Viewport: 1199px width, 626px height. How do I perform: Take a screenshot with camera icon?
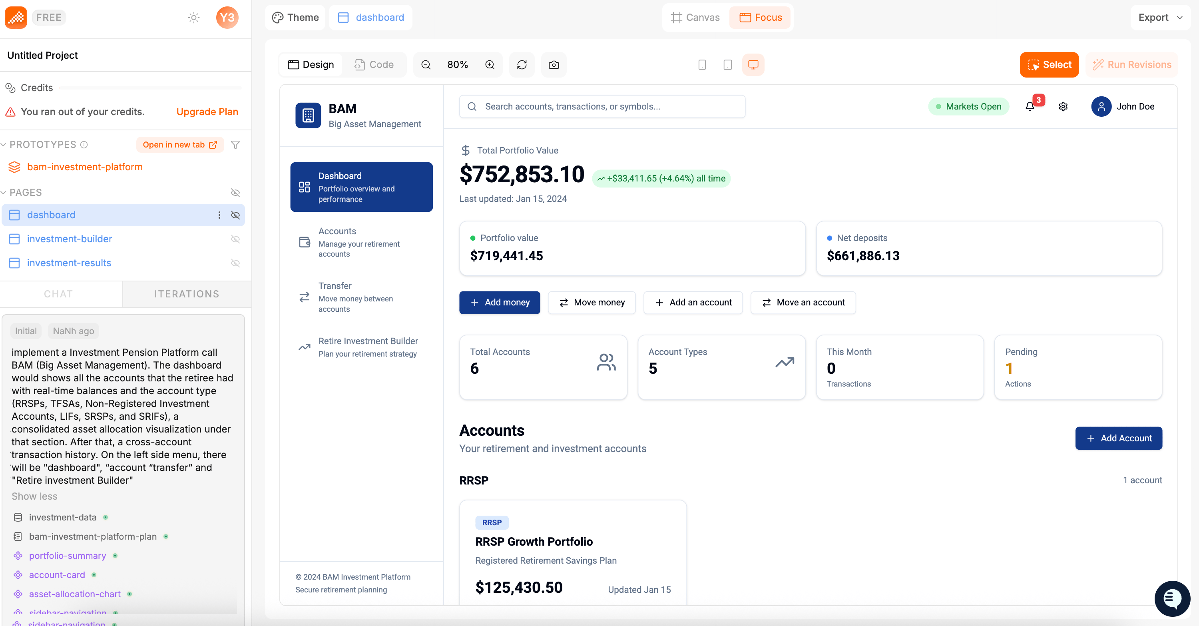(x=554, y=65)
